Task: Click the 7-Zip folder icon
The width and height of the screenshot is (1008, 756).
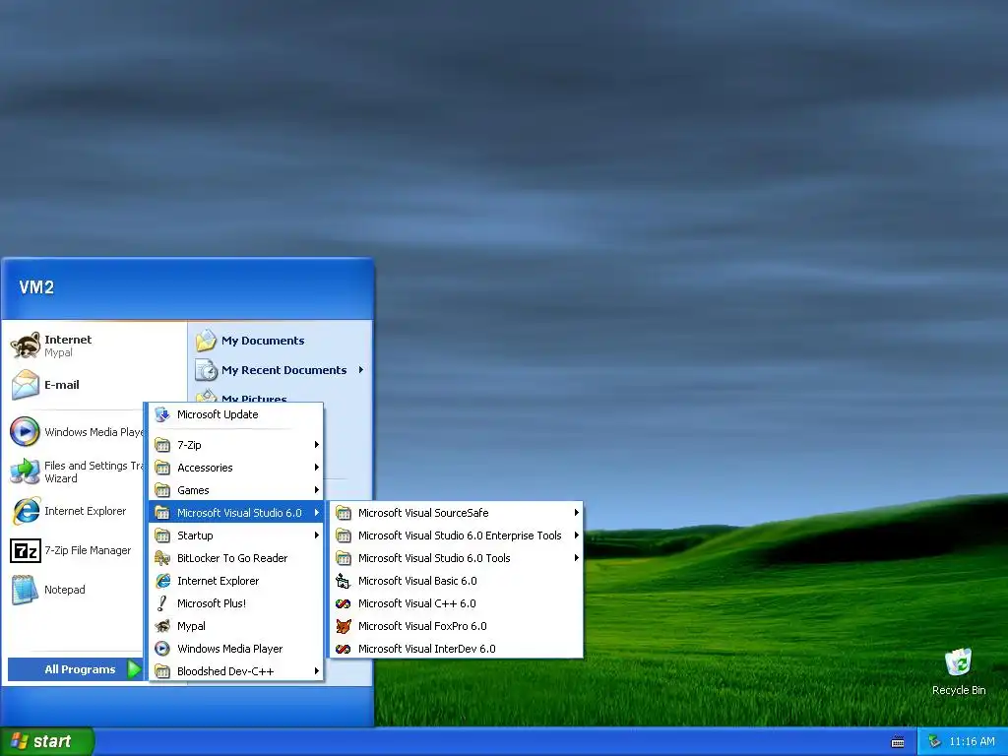Action: (162, 445)
